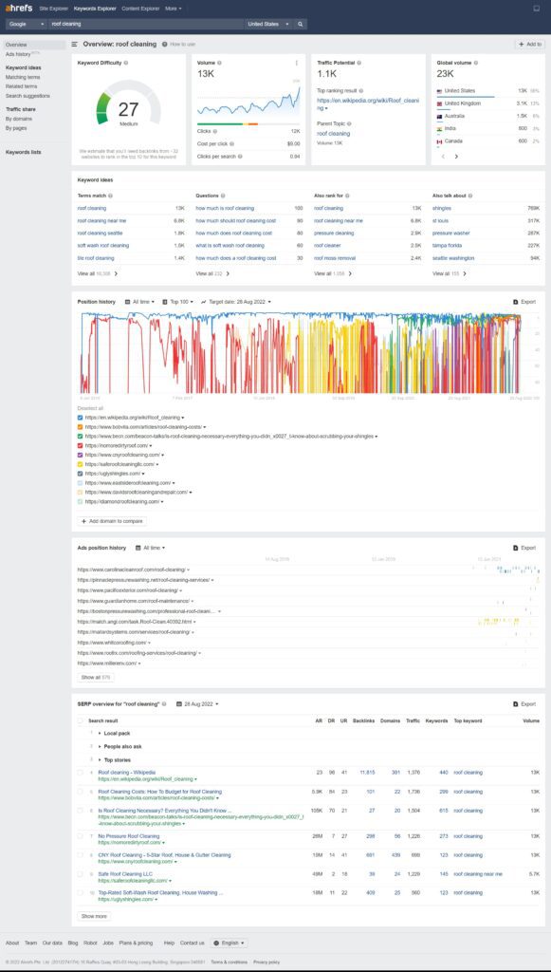Click the clicks distribution color bar
This screenshot has width=551, height=972.
pyautogui.click(x=248, y=124)
